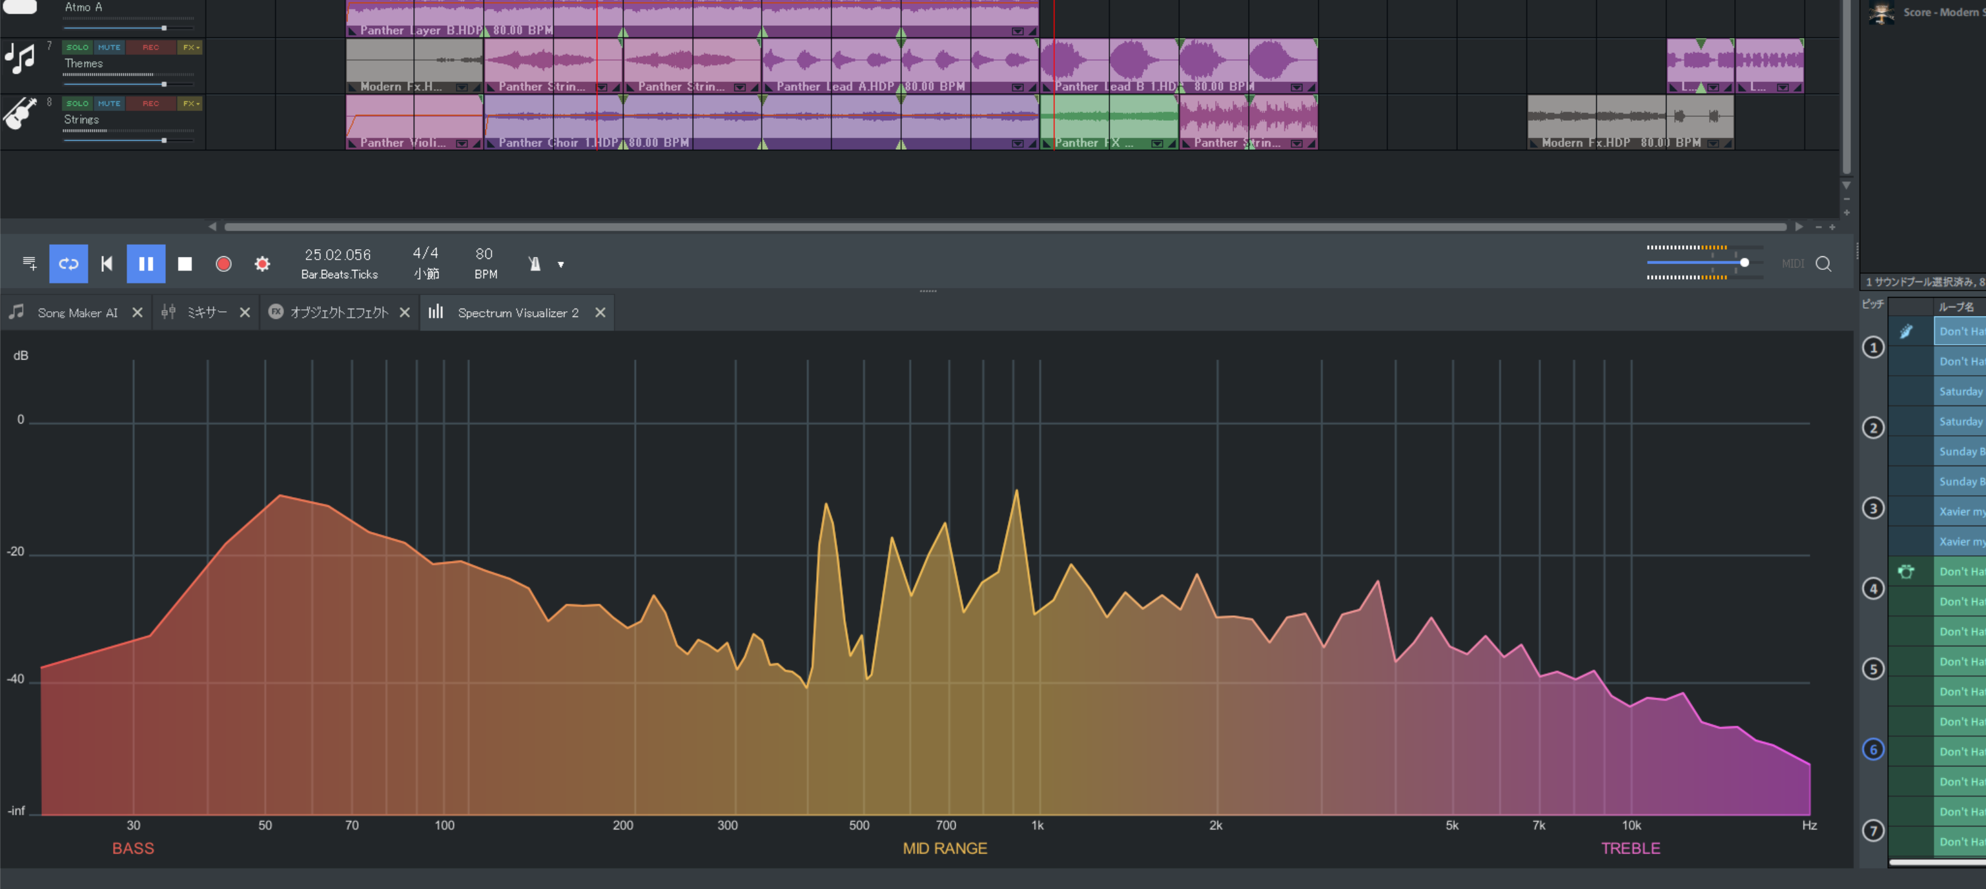
Task: Toggle the metronome icon
Action: click(535, 263)
